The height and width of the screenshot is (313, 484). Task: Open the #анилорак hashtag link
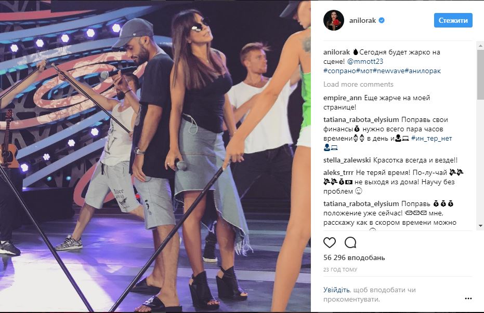(x=423, y=71)
